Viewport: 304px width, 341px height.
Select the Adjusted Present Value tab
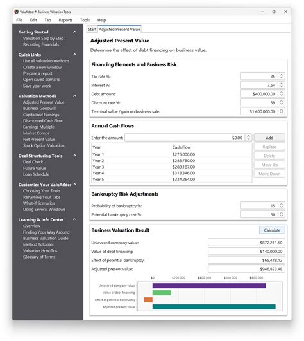(x=119, y=30)
